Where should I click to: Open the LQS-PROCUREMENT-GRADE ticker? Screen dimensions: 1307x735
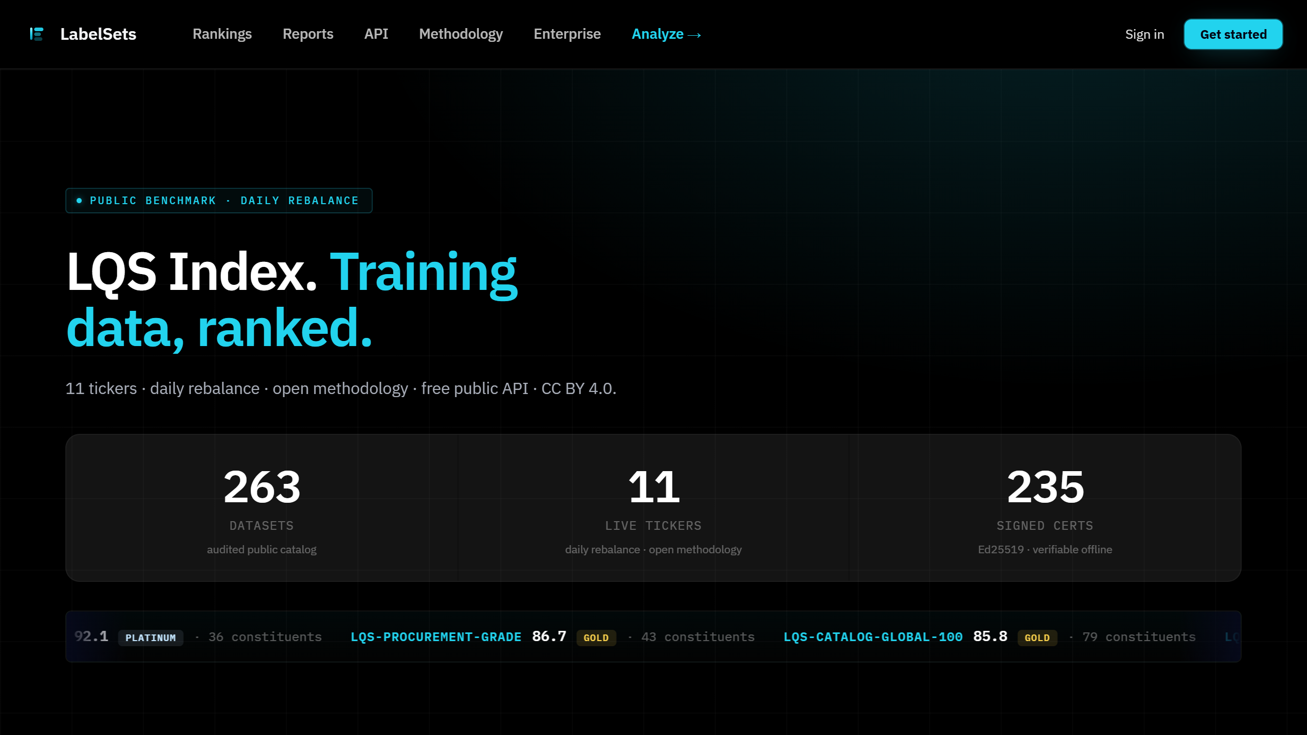click(x=436, y=637)
